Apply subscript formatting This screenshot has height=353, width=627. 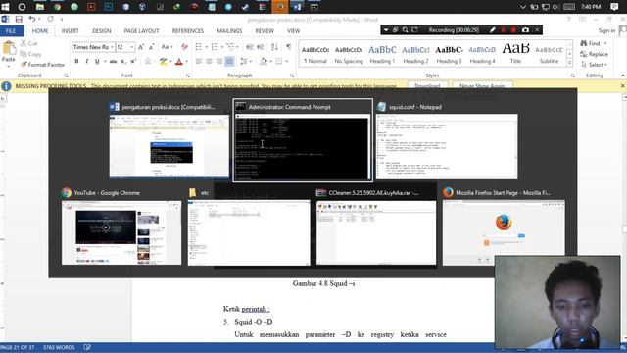point(123,61)
